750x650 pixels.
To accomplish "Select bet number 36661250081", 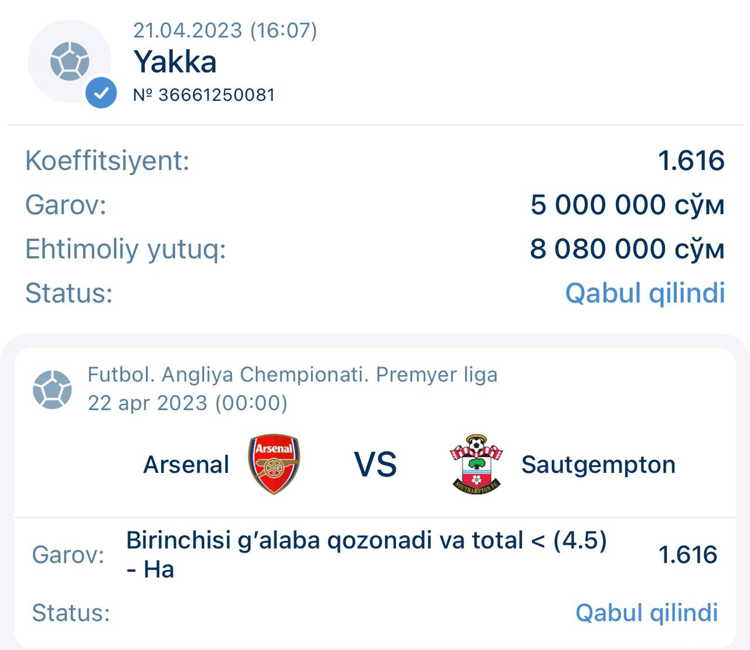I will pyautogui.click(x=204, y=95).
